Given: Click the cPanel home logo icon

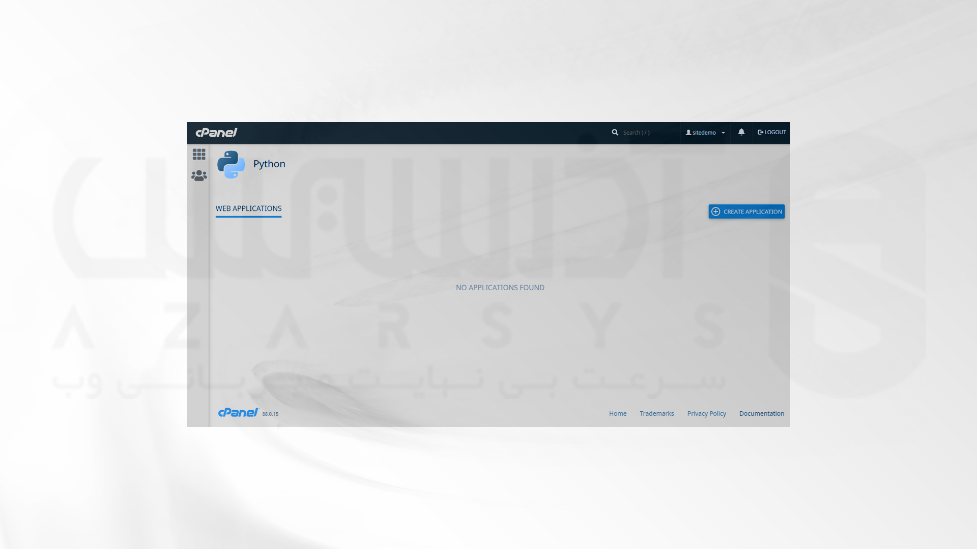Looking at the screenshot, I should (x=216, y=132).
